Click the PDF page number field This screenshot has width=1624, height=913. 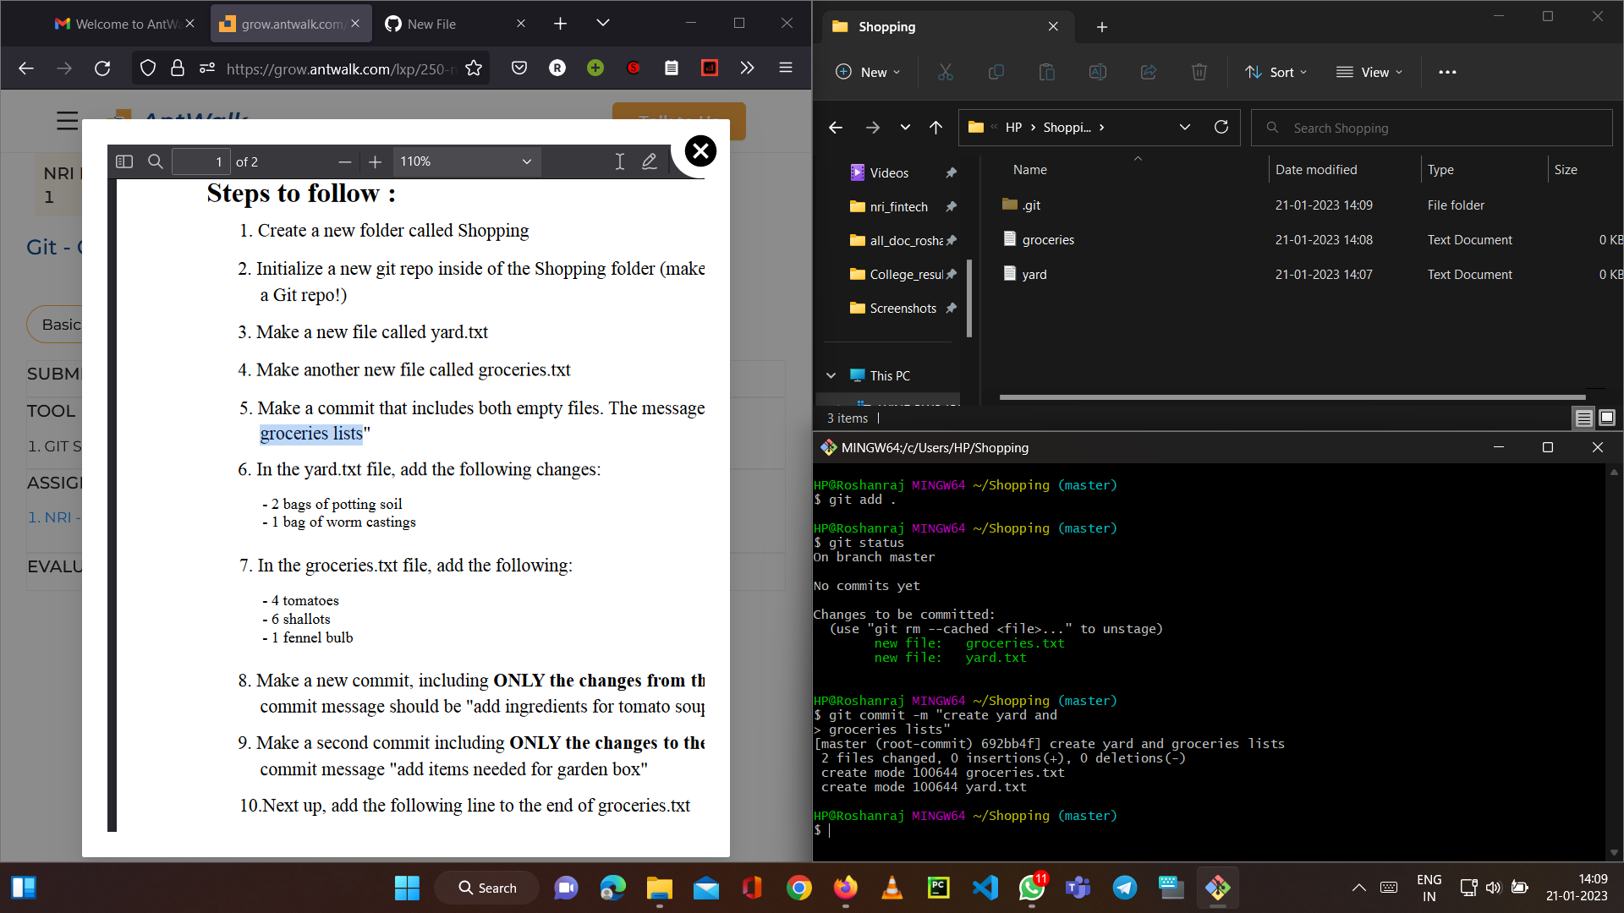[x=200, y=161]
